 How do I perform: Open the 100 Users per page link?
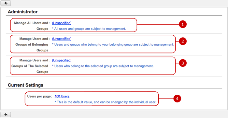pyautogui.click(x=62, y=96)
